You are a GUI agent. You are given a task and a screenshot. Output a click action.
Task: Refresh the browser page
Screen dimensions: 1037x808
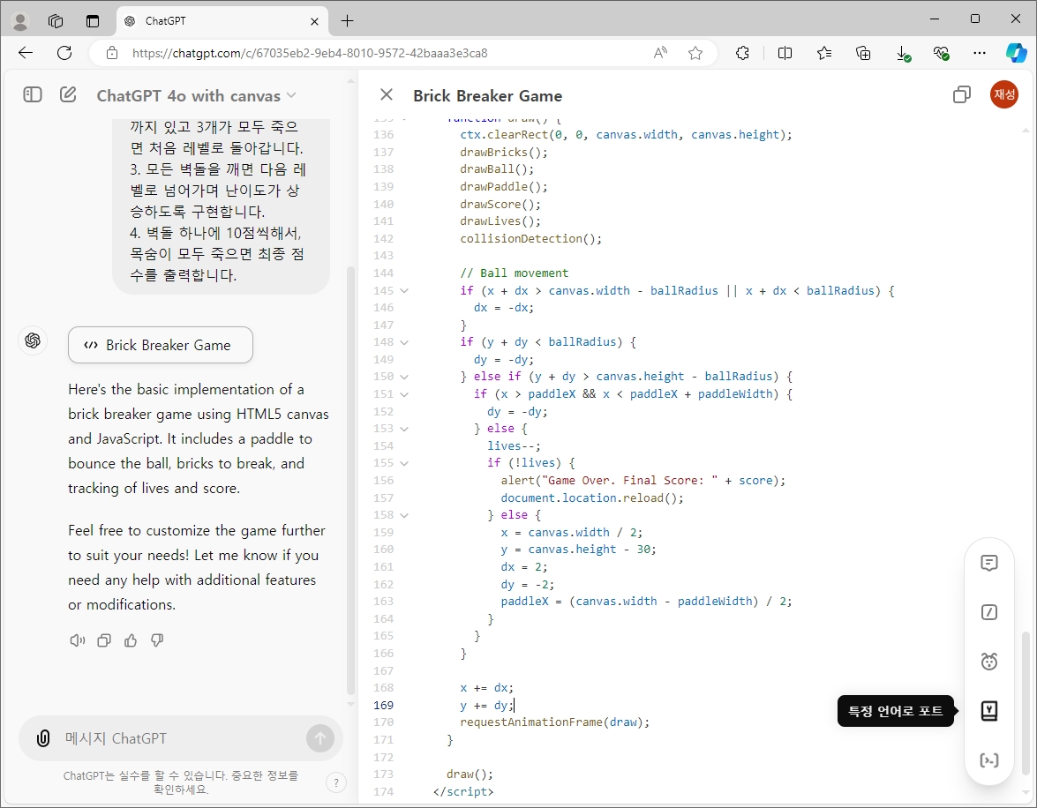(x=64, y=53)
